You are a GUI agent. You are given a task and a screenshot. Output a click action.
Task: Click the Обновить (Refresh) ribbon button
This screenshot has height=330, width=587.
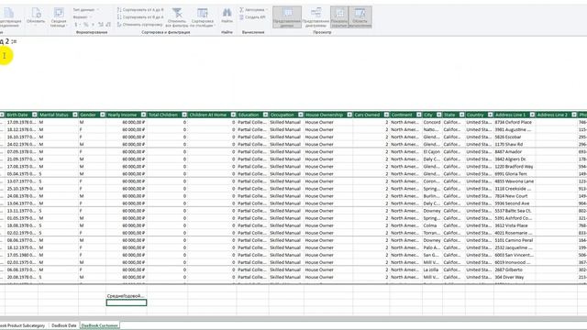[x=36, y=16]
